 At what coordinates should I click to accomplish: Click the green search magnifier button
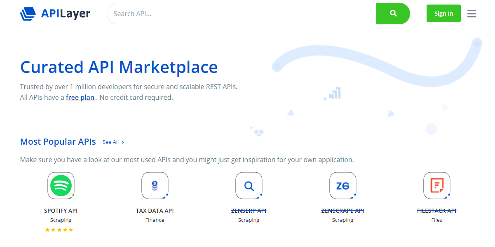[x=393, y=14]
